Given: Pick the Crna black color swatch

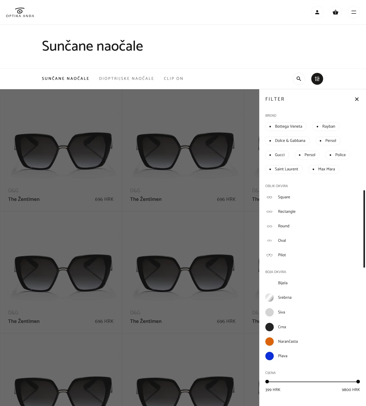Looking at the screenshot, I should pos(269,327).
